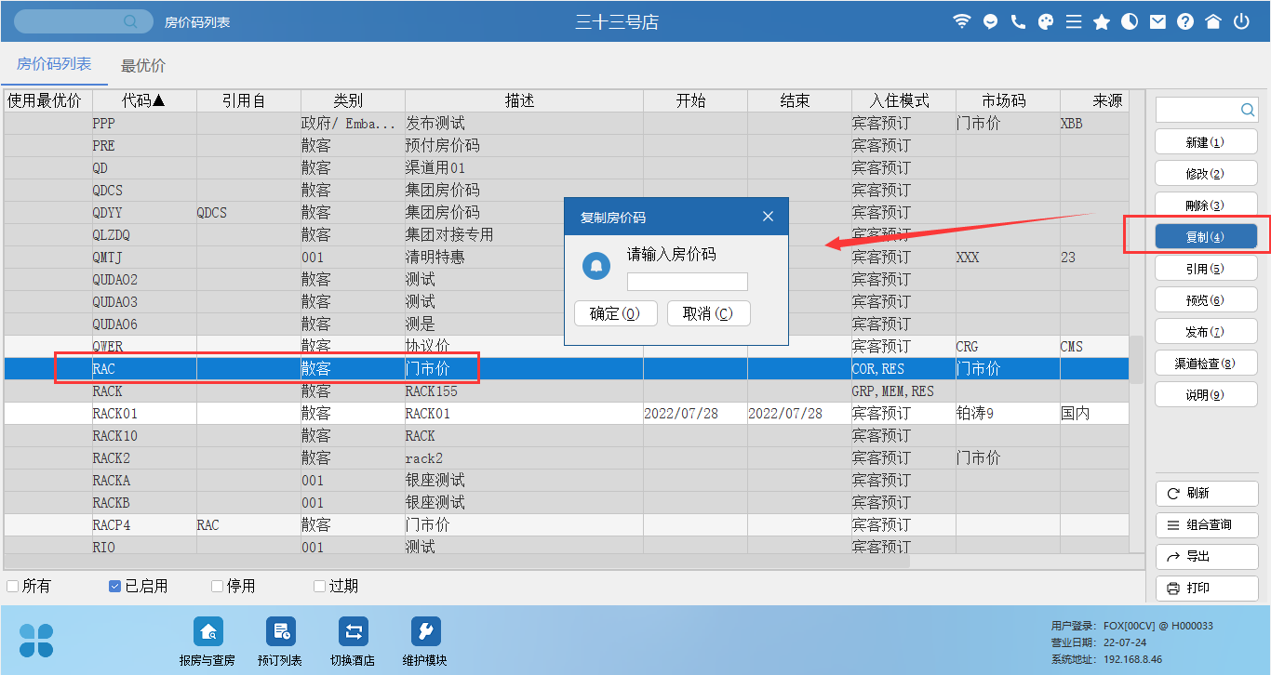The height and width of the screenshot is (675, 1271).
Task: Click the 打印 print button
Action: (1206, 589)
